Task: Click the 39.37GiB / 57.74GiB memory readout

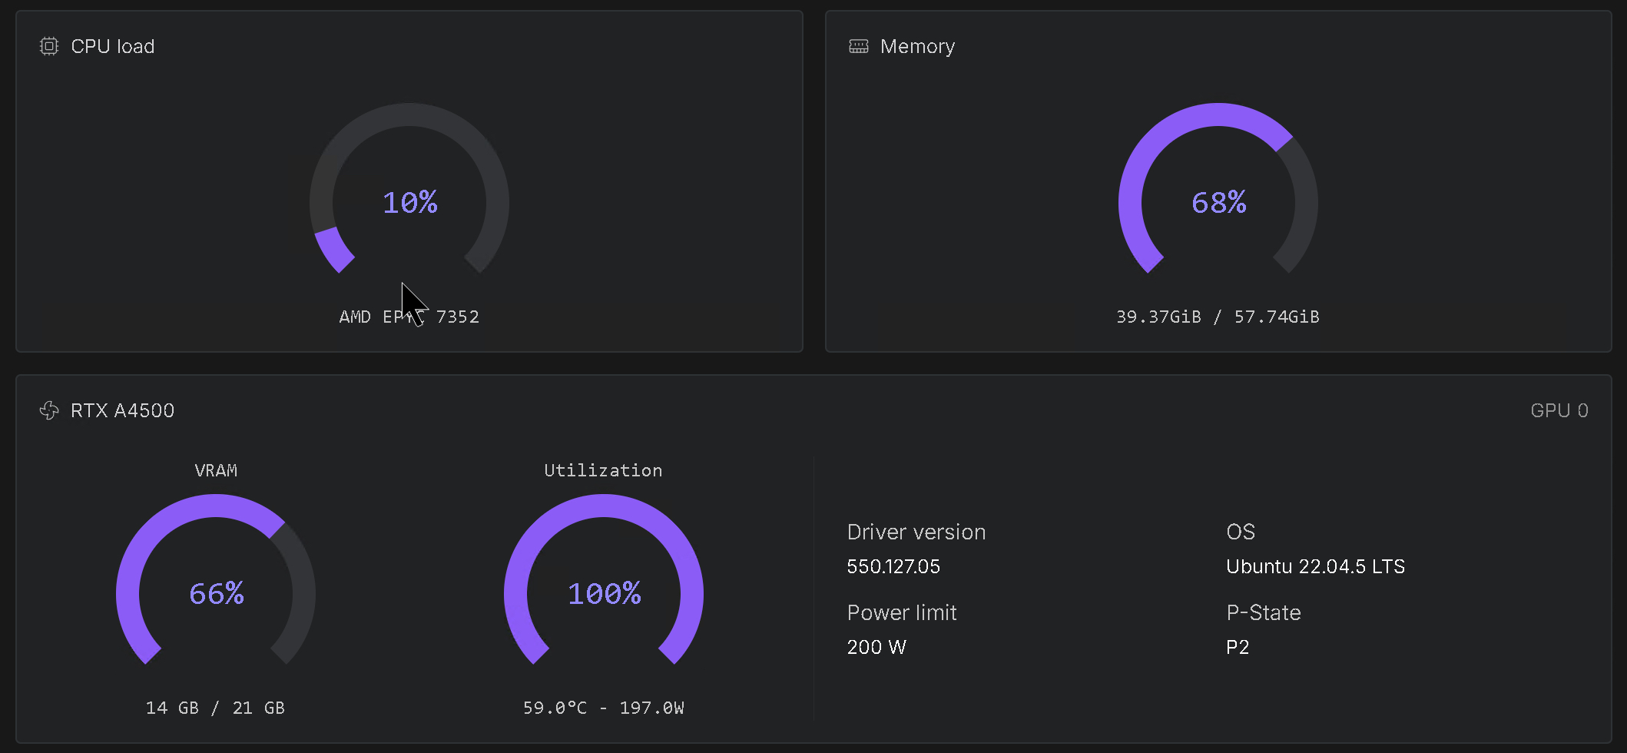Action: coord(1218,316)
